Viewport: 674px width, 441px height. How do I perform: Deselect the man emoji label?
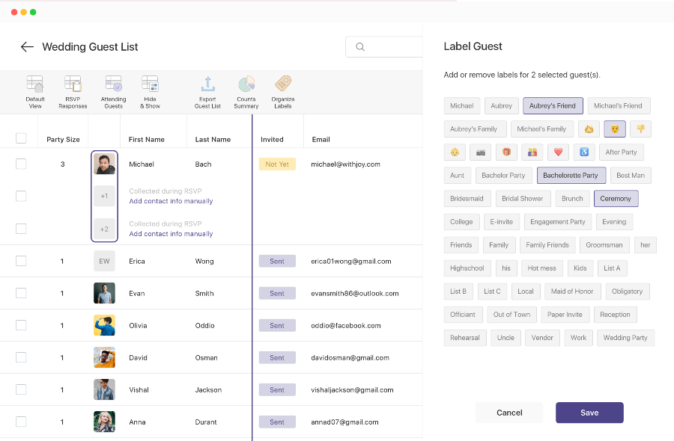click(615, 129)
